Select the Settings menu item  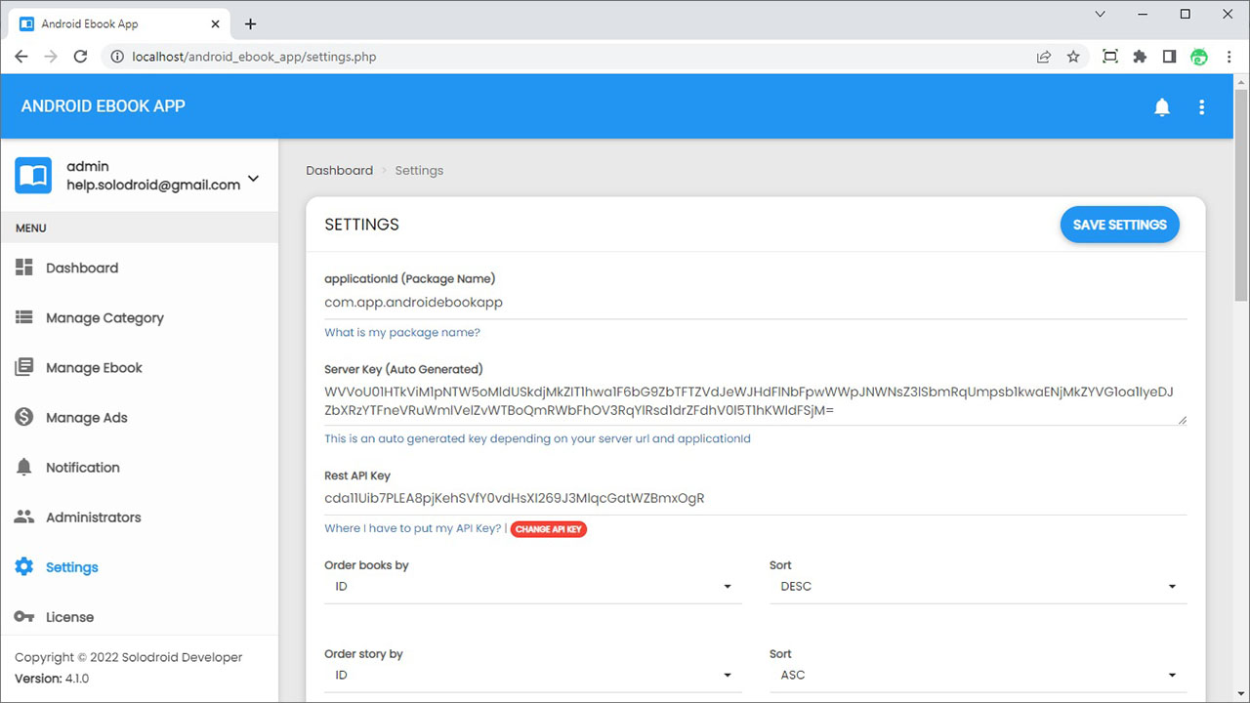point(72,567)
